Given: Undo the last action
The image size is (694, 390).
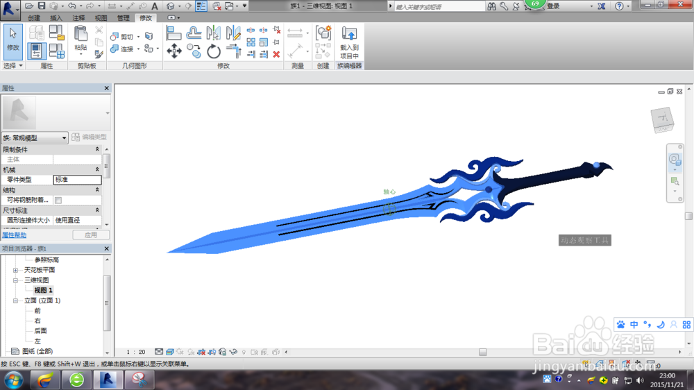Looking at the screenshot, I should tap(71, 6).
